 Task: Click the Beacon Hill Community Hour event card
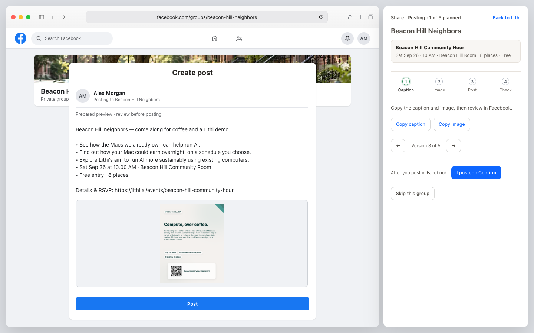(456, 51)
